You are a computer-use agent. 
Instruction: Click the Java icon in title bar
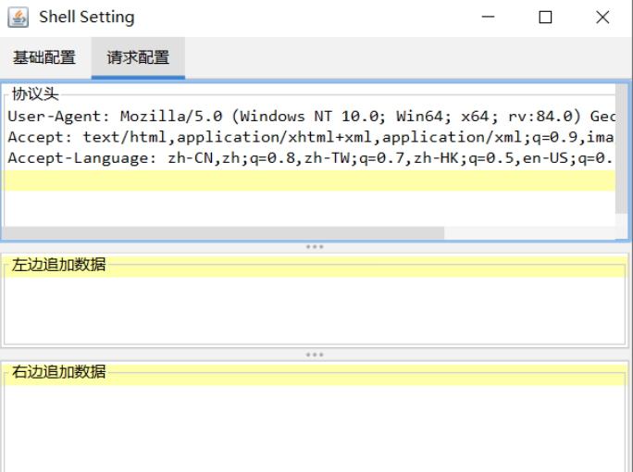[x=19, y=17]
